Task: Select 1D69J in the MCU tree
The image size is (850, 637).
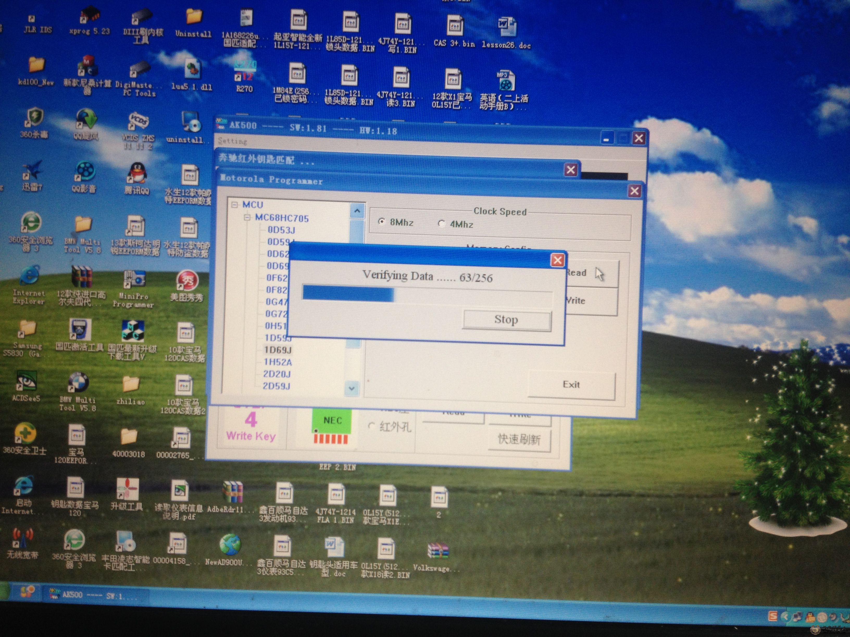Action: [x=277, y=350]
